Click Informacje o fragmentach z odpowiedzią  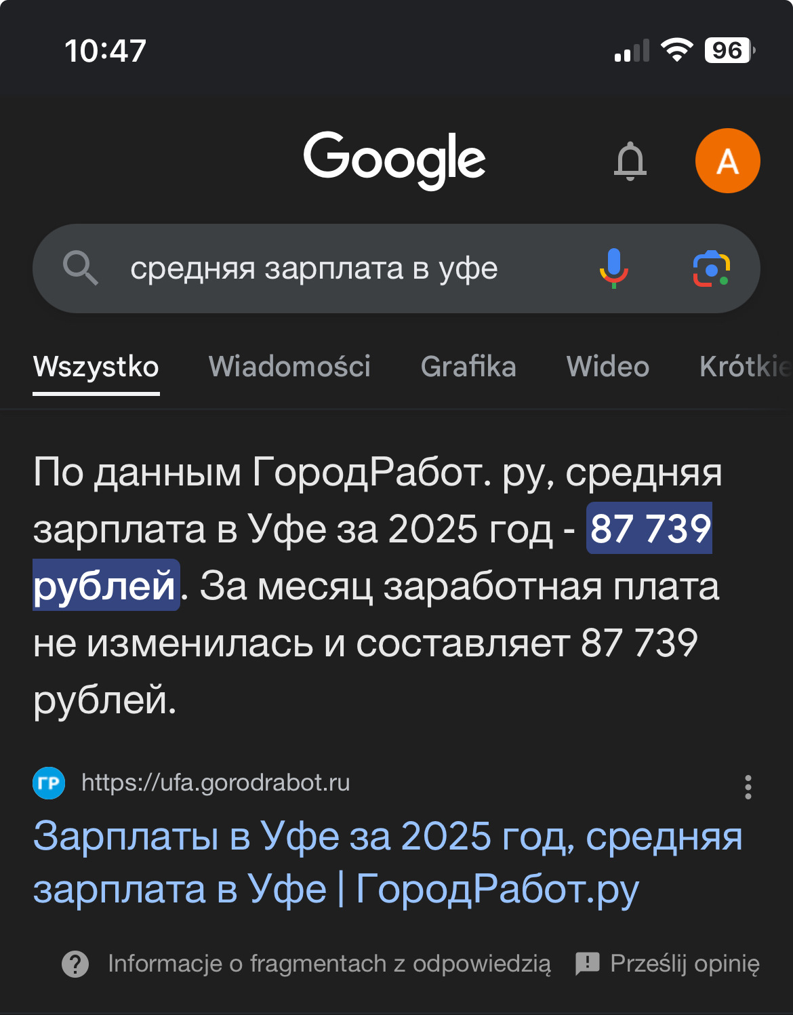click(x=329, y=963)
